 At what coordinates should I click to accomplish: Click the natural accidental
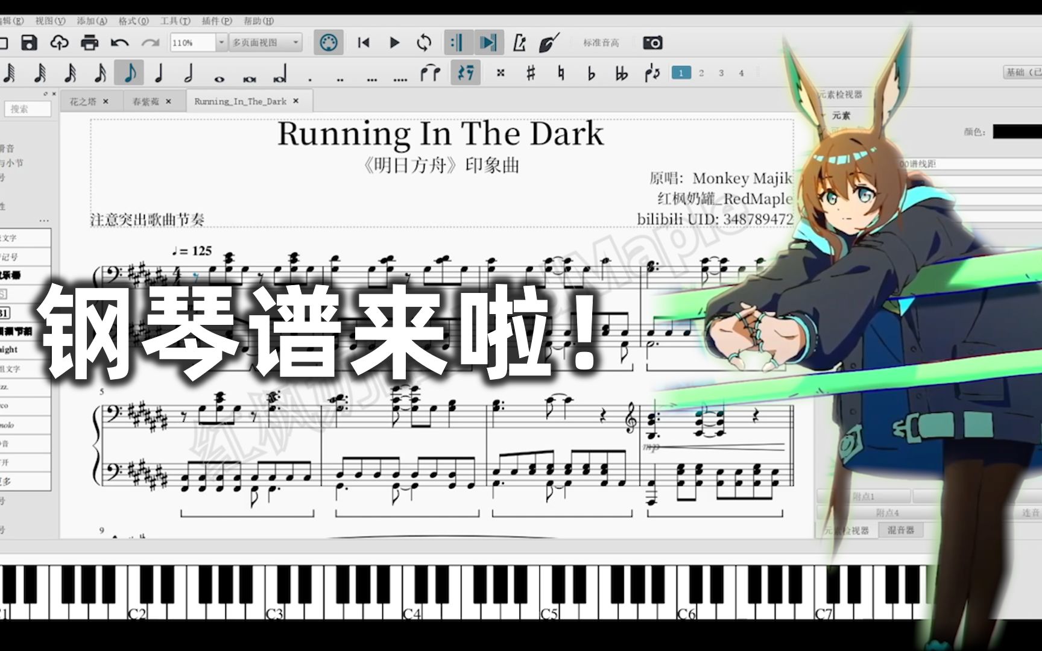tap(561, 73)
